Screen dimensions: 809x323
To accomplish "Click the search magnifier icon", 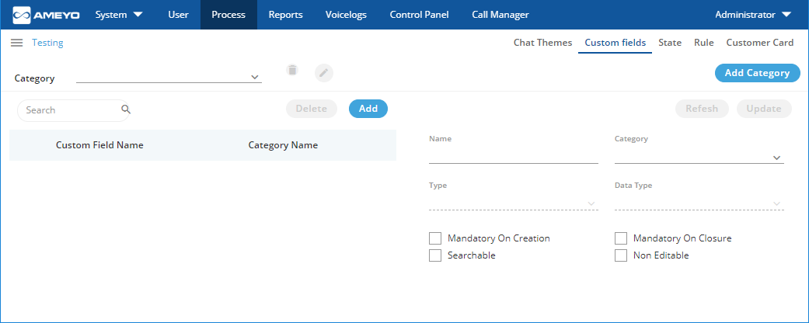I will coord(126,109).
